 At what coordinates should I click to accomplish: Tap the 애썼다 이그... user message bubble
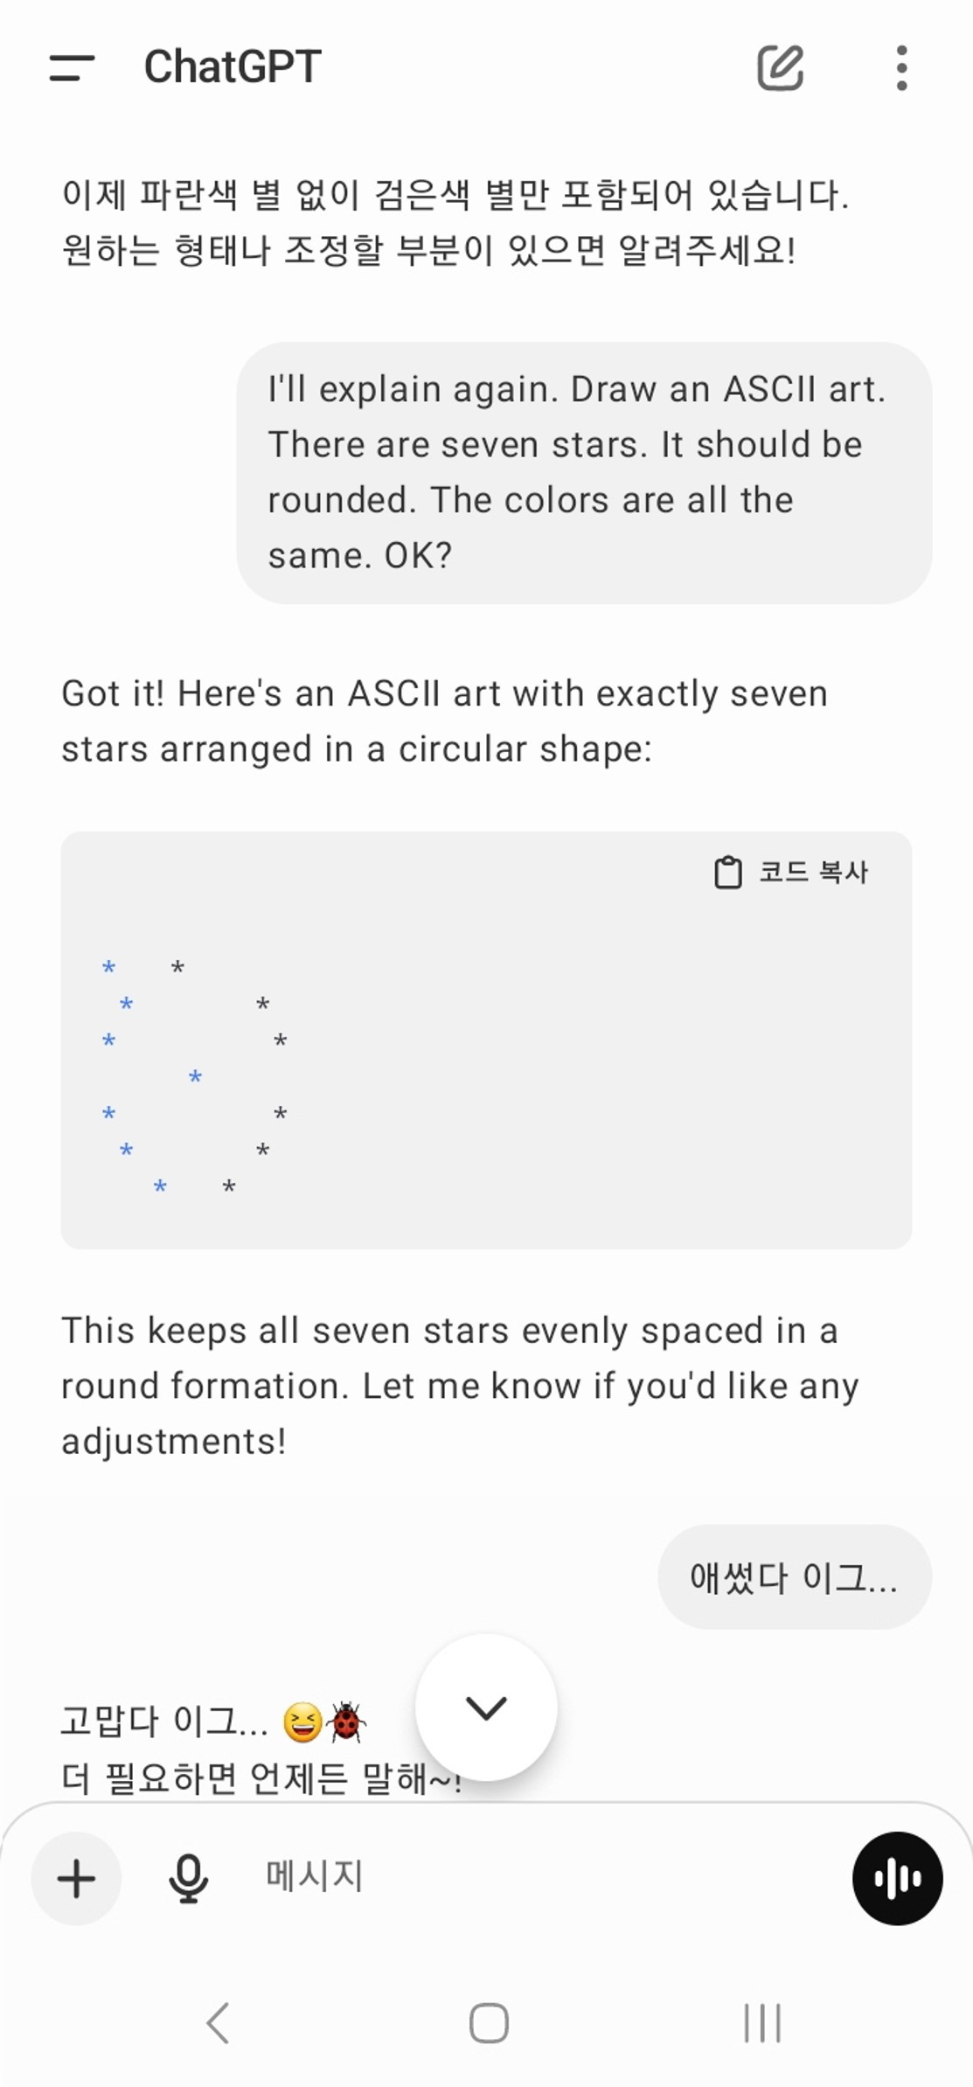pyautogui.click(x=795, y=1577)
